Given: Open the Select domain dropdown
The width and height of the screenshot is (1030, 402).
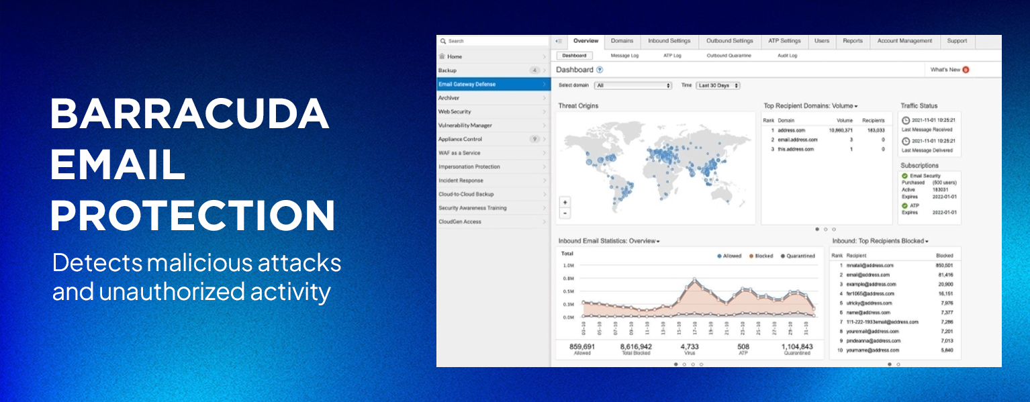Looking at the screenshot, I should click(633, 85).
